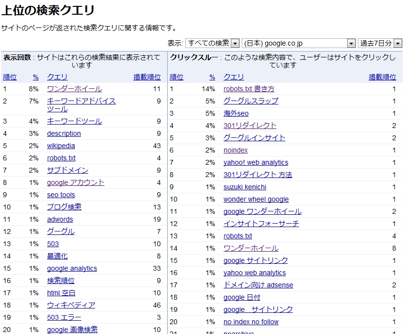
Task: Select position value 43 for wikipedia
Action: click(157, 146)
